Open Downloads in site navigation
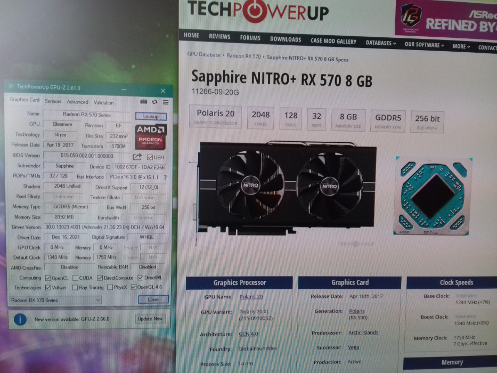 [x=286, y=39]
